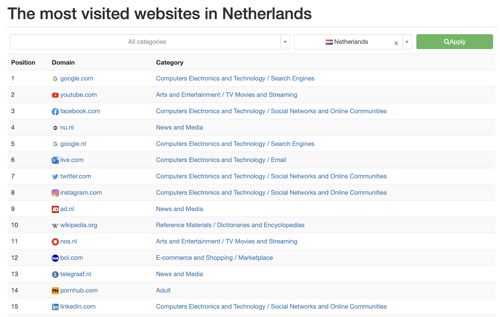Open the telegraaf.nl domain link

point(76,274)
